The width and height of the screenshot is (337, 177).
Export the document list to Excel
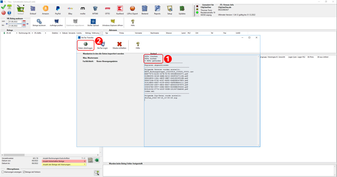(97, 160)
